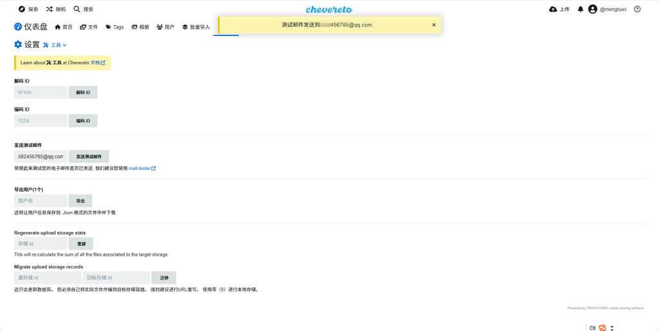Click the Random shuffle icon
Viewport: 659px width, 331px height.
point(50,9)
